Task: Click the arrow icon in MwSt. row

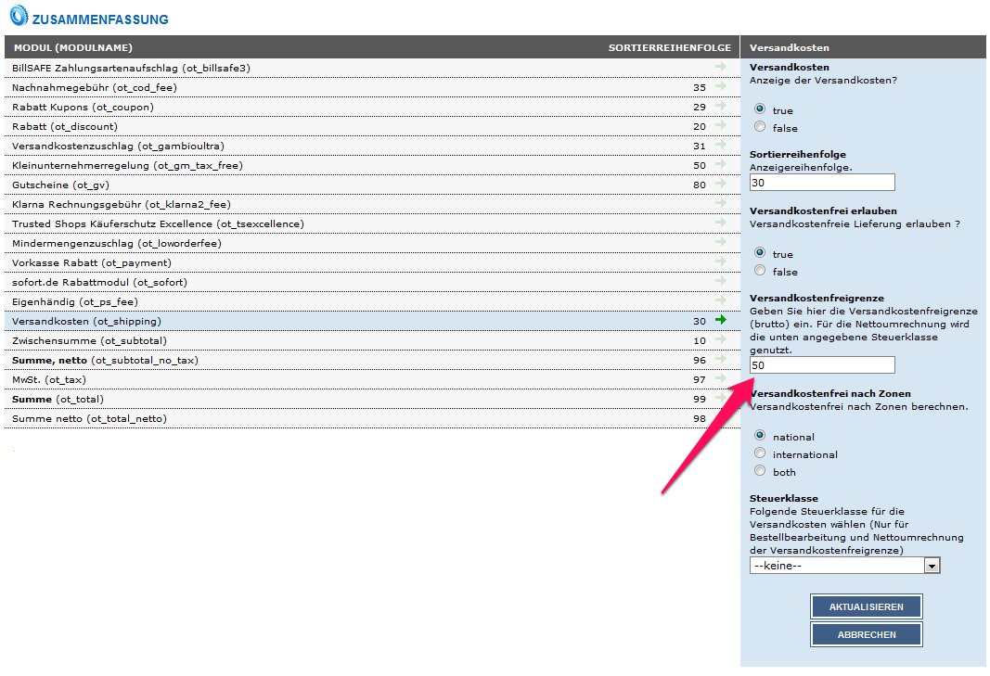Action: point(721,379)
